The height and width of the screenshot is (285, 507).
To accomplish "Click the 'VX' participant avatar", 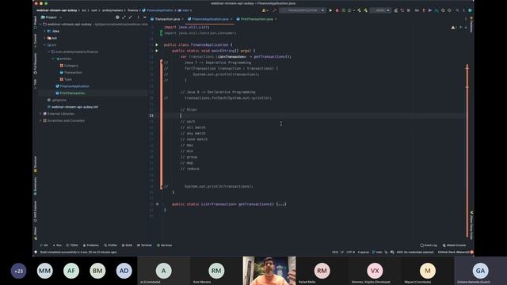I will tap(375, 271).
